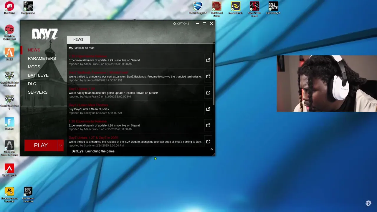This screenshot has height=212, width=377.
Task: Click the DayZ logo in the launcher
Action: [x=45, y=34]
